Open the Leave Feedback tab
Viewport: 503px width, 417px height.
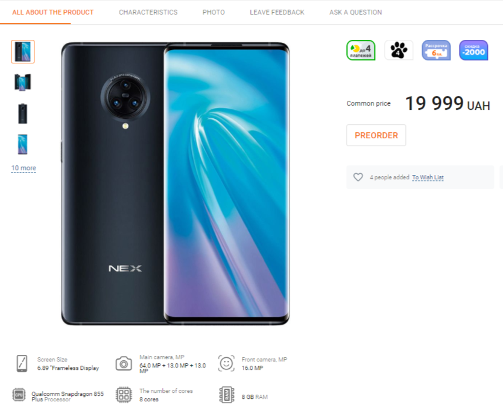point(277,12)
